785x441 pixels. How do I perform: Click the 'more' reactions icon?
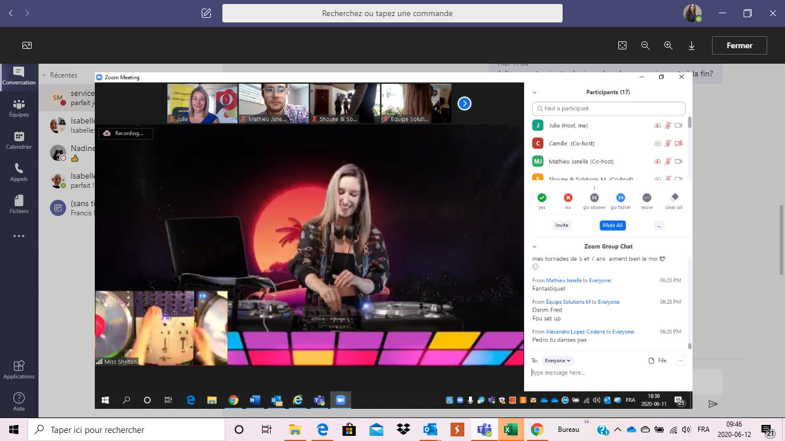click(647, 198)
